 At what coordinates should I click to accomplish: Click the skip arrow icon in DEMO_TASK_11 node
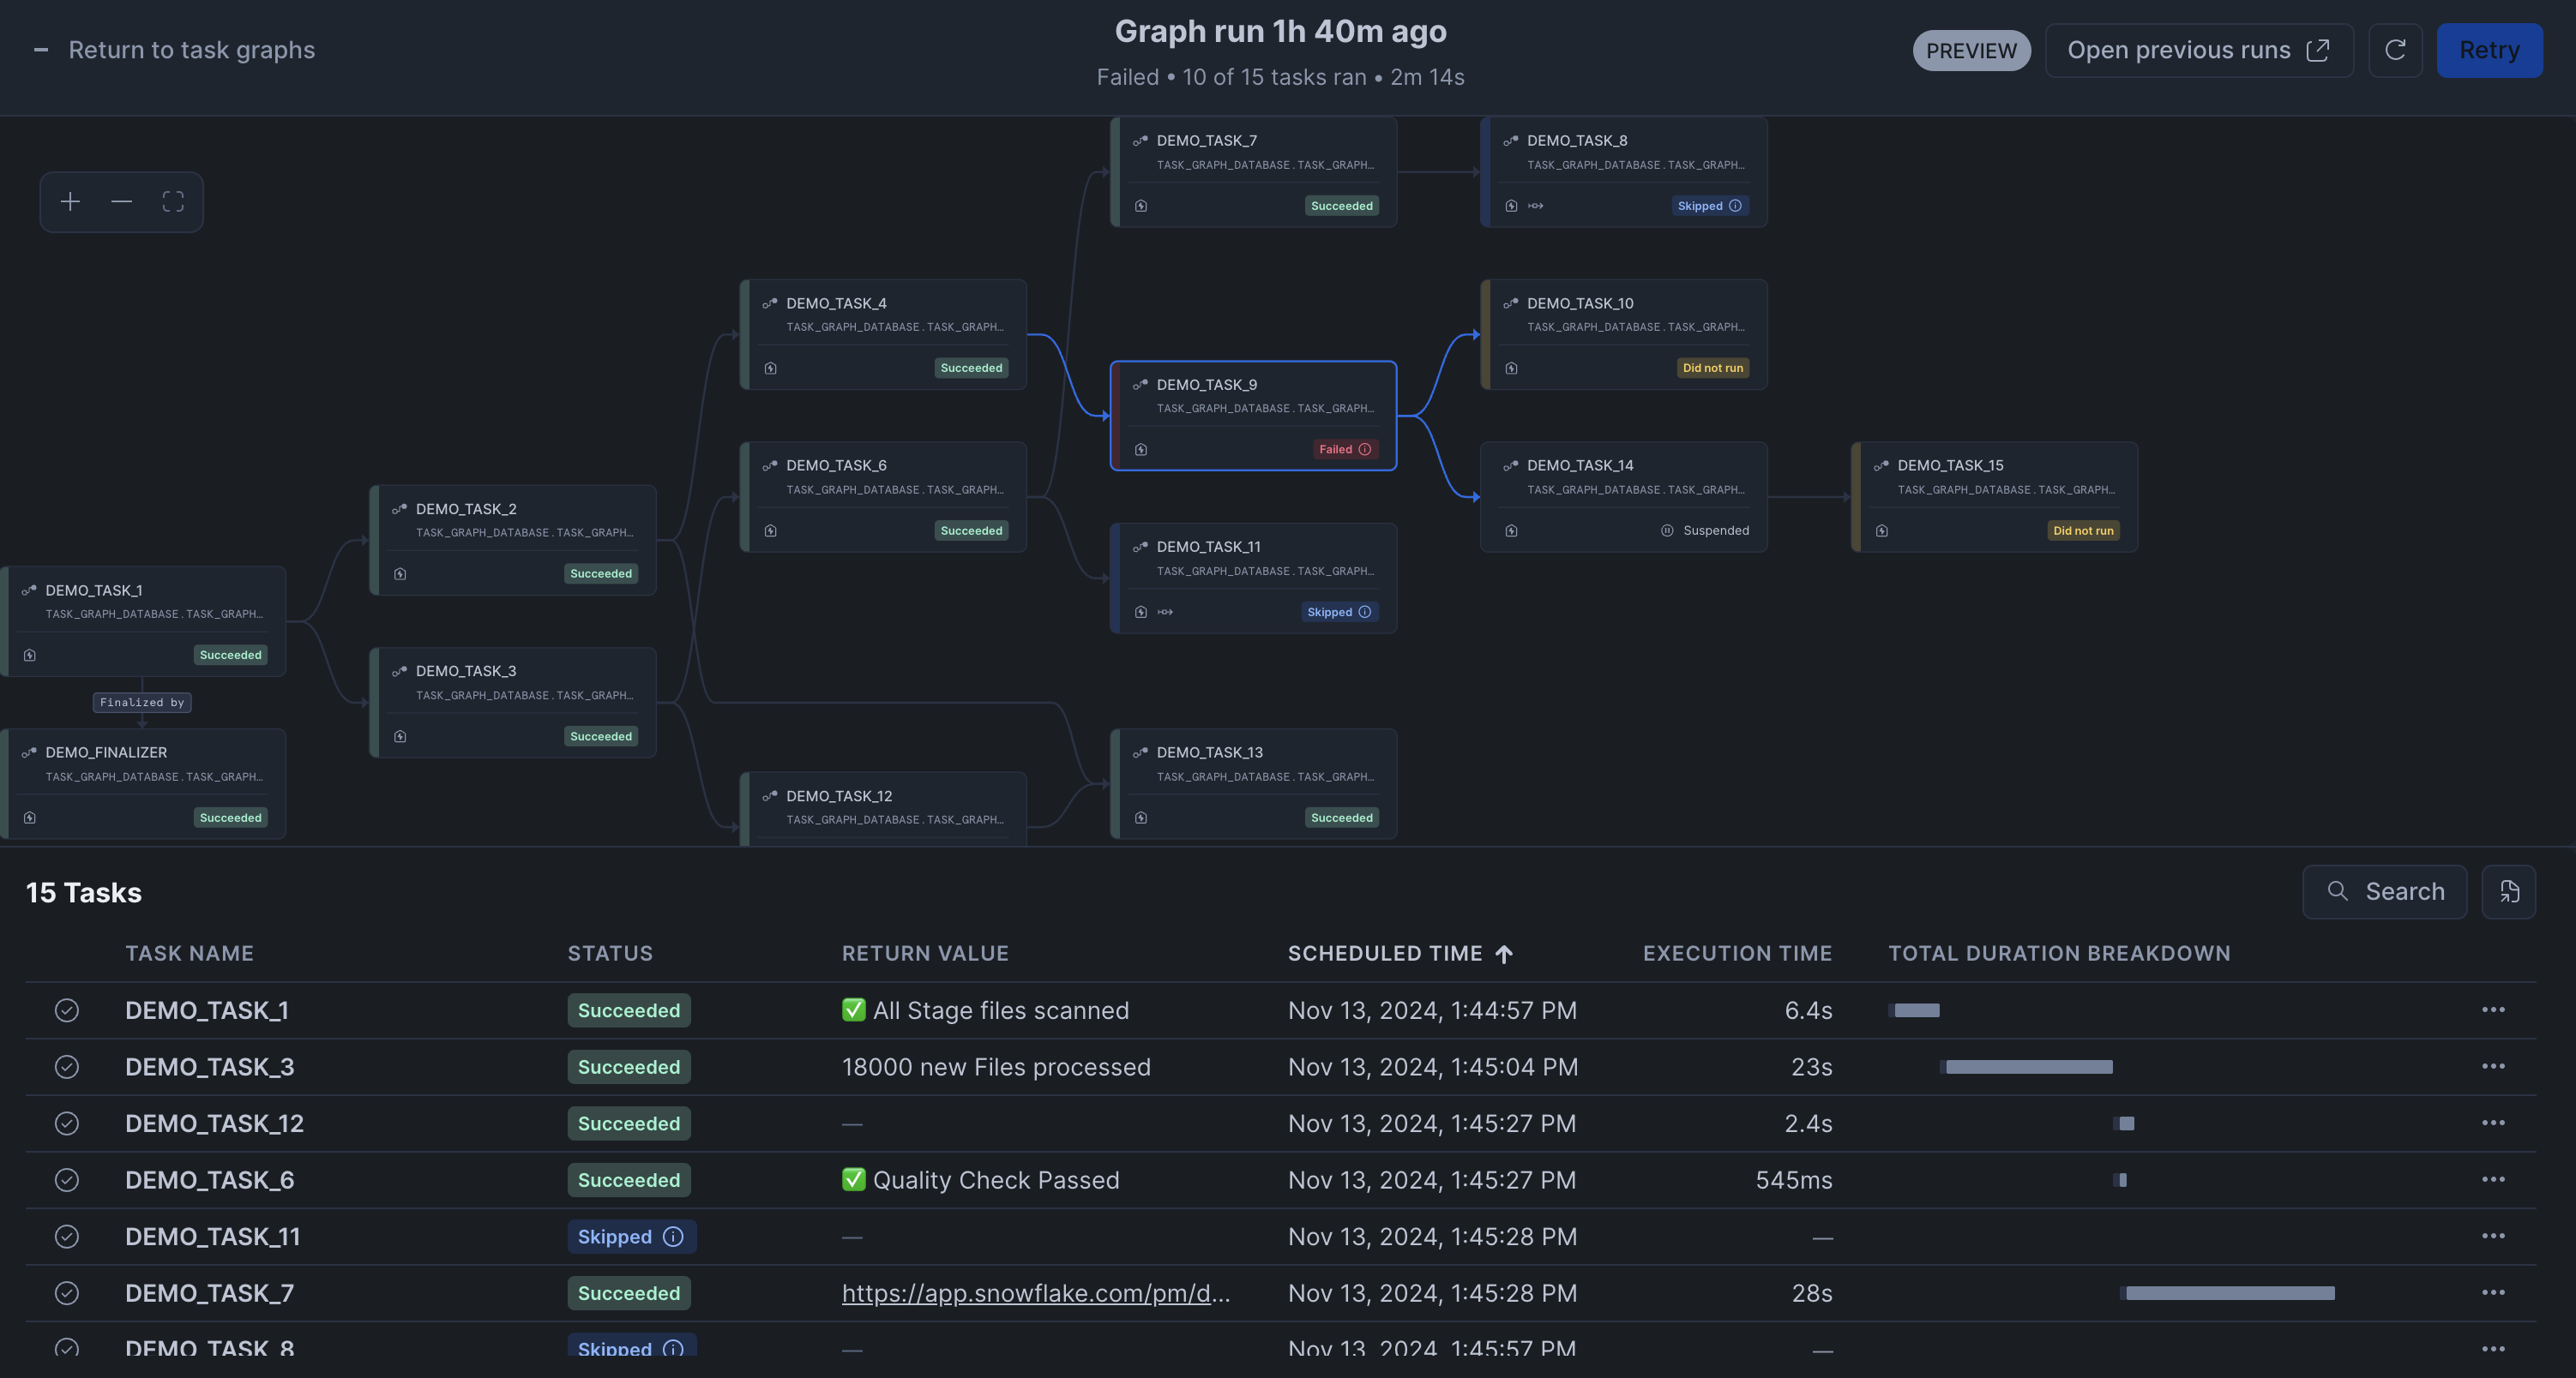pyautogui.click(x=1165, y=612)
